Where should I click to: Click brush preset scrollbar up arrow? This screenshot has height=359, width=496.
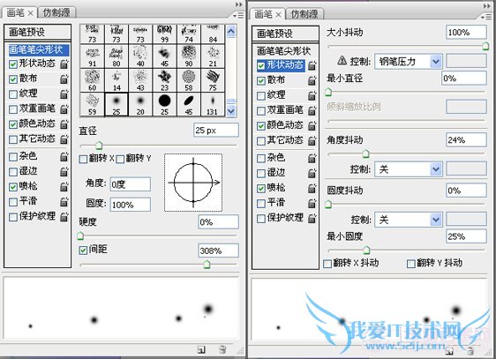click(231, 31)
